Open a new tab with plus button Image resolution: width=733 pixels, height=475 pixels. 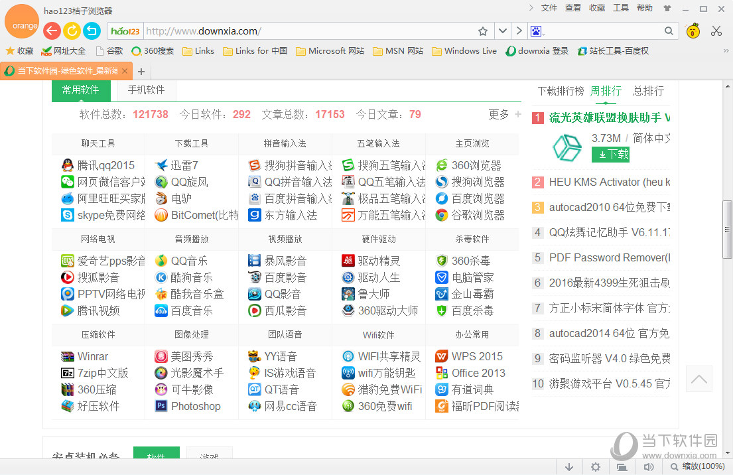coord(141,72)
